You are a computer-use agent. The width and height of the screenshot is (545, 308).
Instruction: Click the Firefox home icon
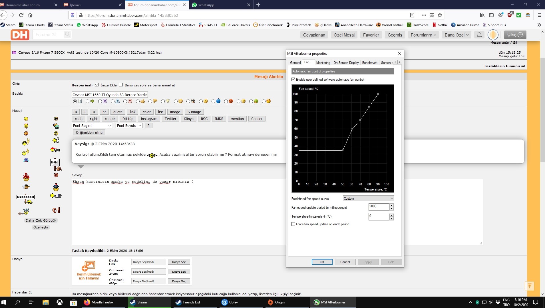coord(30,15)
